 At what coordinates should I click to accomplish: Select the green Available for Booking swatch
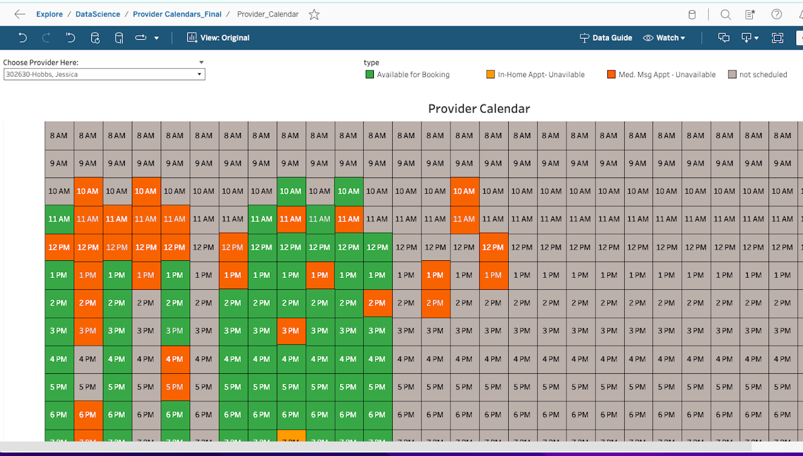tap(370, 74)
